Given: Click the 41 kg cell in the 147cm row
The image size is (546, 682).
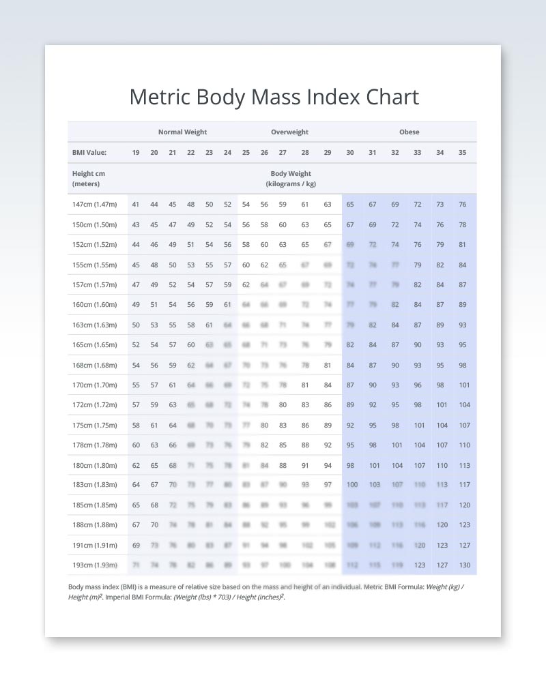Looking at the screenshot, I should [x=136, y=205].
